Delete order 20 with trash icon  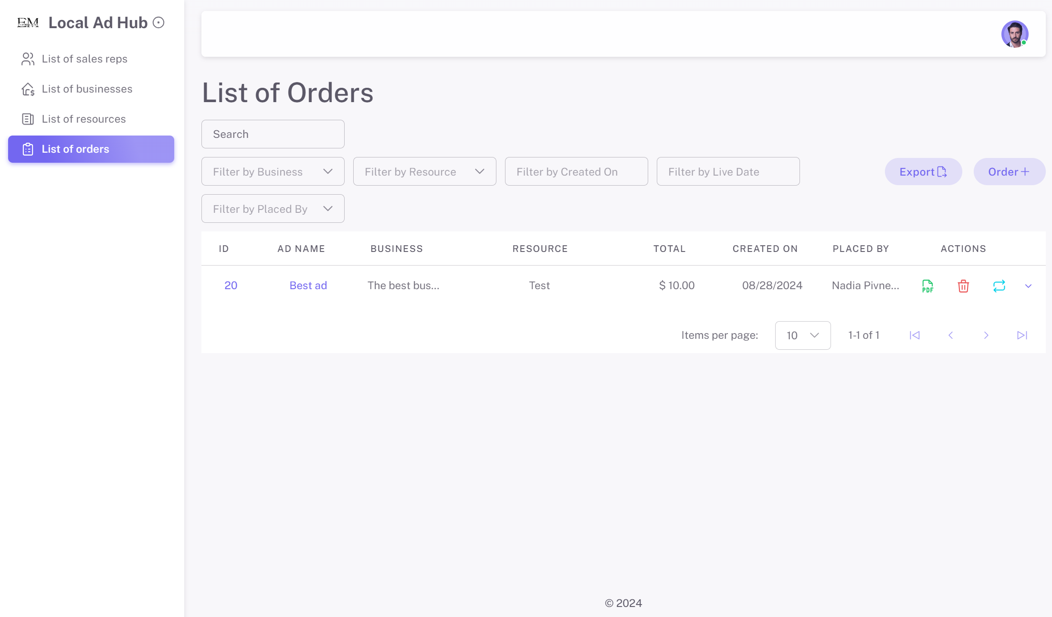(963, 286)
